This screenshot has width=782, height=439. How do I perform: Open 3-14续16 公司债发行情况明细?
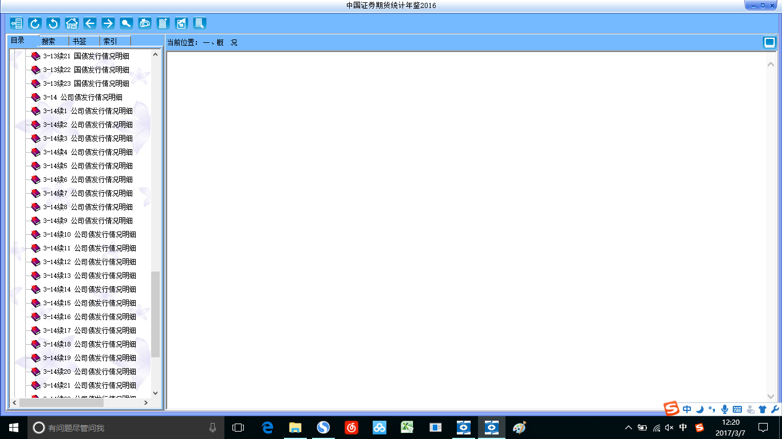point(89,317)
